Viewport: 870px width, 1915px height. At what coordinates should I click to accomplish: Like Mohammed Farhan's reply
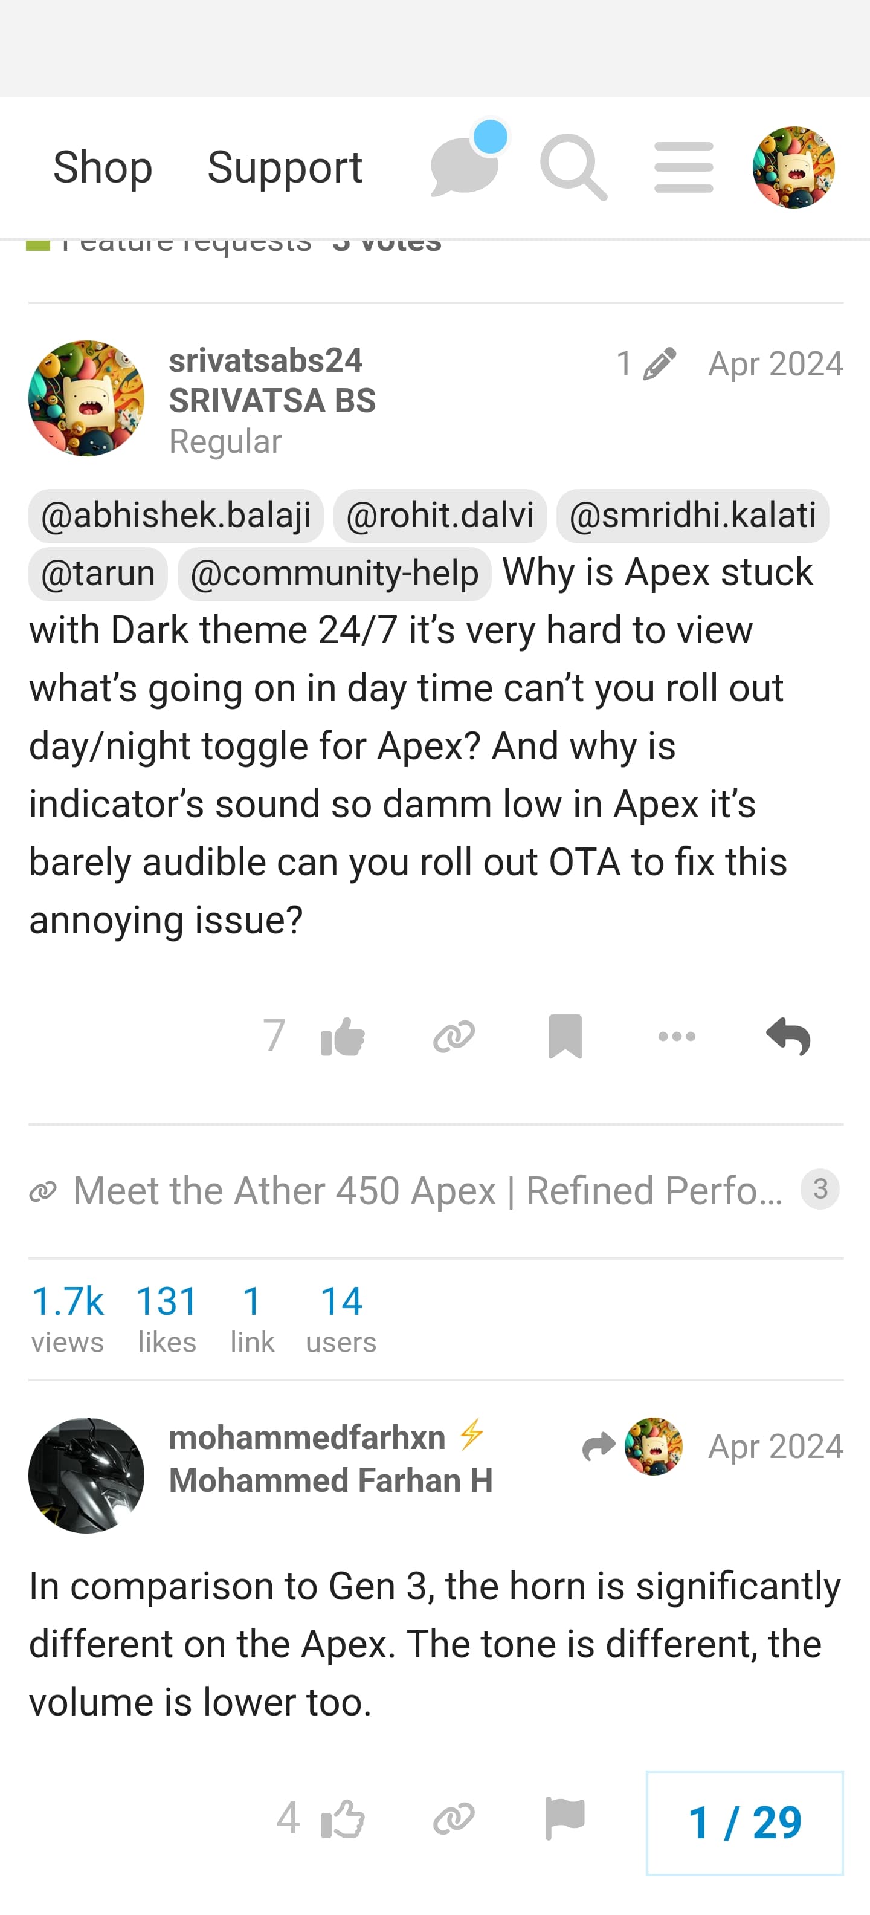(x=342, y=1819)
